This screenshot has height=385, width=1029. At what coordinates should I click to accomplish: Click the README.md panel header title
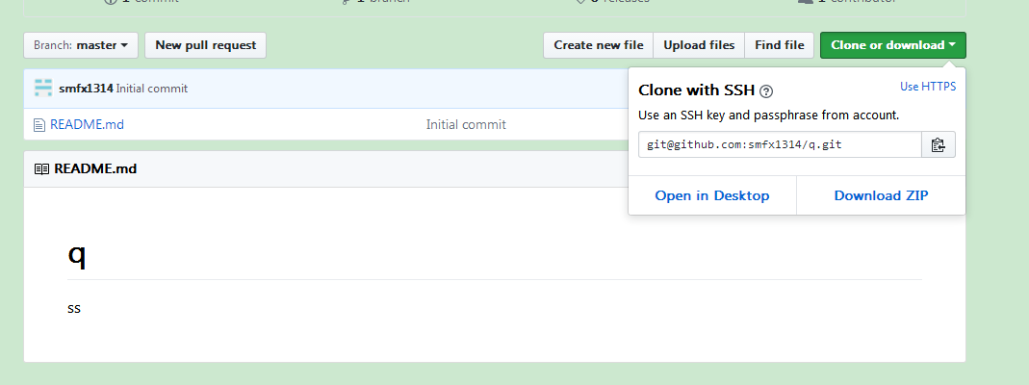pyautogui.click(x=95, y=169)
